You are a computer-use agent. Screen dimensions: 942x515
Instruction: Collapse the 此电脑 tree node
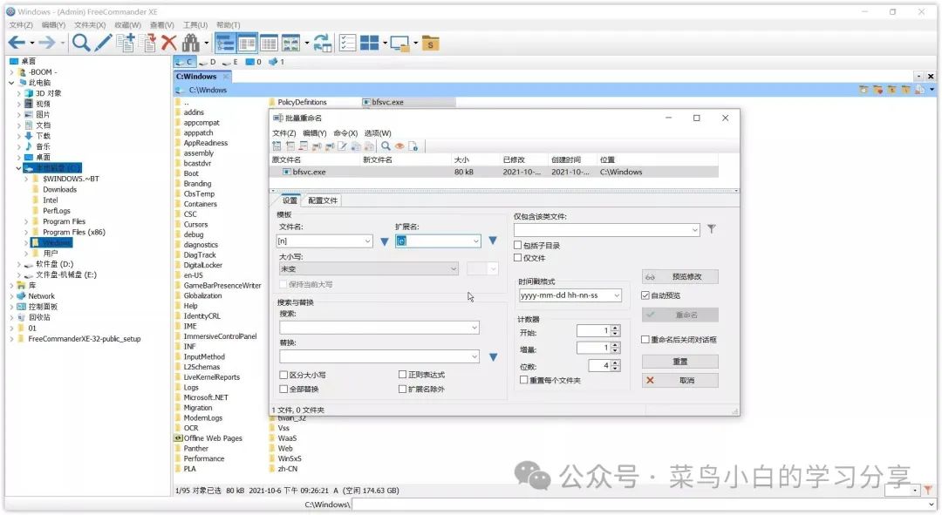11,83
